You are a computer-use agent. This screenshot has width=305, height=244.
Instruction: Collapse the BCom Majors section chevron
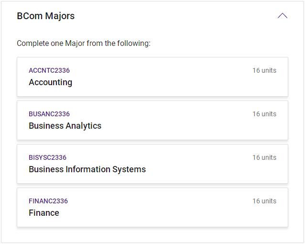[x=282, y=16]
